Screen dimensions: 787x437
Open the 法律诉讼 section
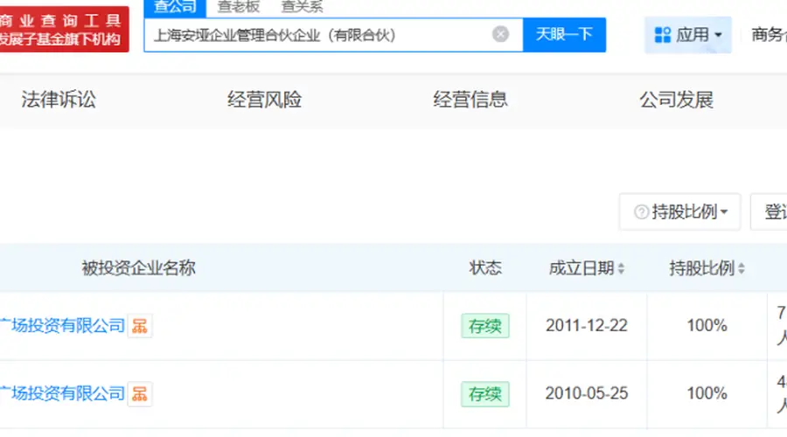point(59,100)
